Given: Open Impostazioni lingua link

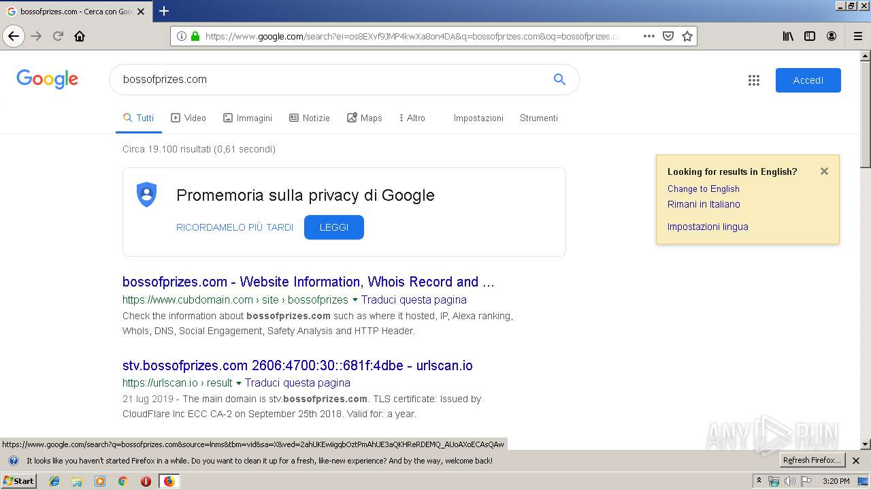Looking at the screenshot, I should point(708,227).
